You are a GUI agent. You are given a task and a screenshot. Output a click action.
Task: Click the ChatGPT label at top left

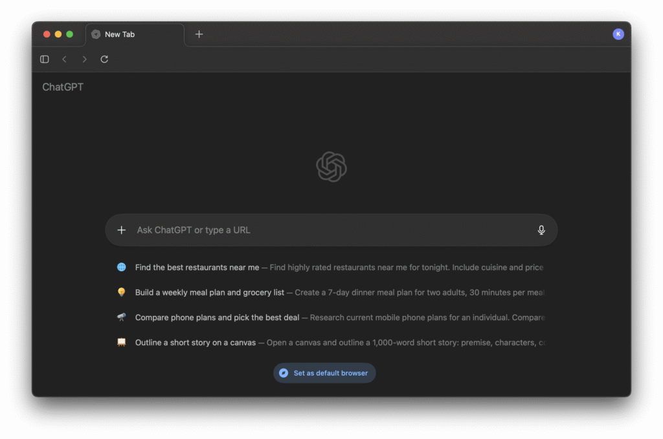[x=63, y=87]
